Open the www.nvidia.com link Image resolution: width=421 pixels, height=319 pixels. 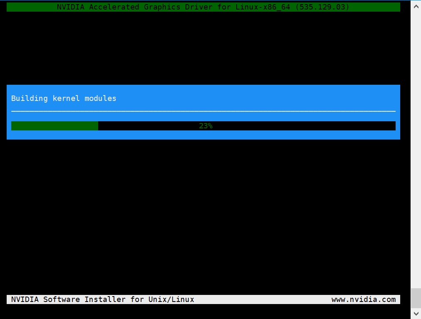tap(364, 299)
